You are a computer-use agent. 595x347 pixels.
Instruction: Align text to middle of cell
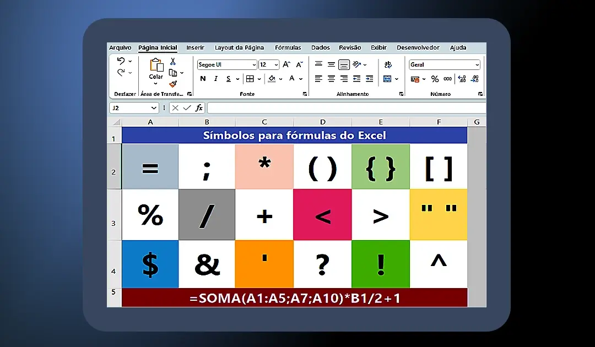tap(331, 64)
